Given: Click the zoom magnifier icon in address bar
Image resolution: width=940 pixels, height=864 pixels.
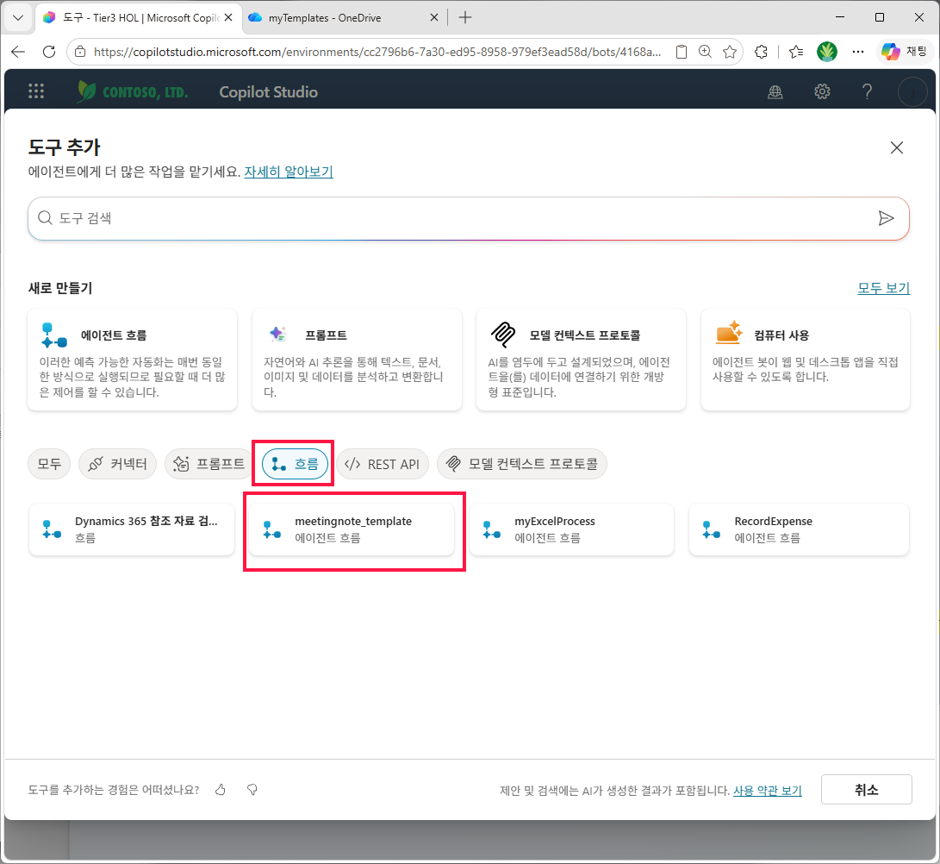Looking at the screenshot, I should pyautogui.click(x=705, y=53).
